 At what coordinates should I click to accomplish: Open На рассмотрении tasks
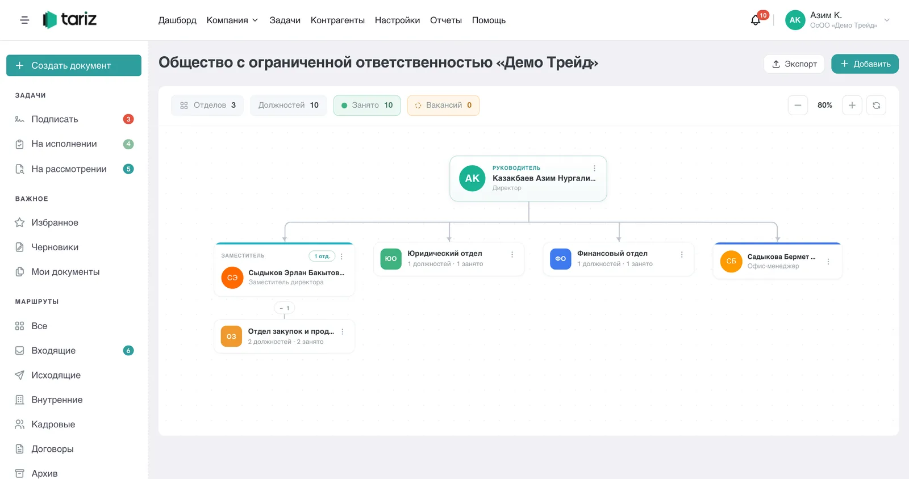click(x=74, y=169)
